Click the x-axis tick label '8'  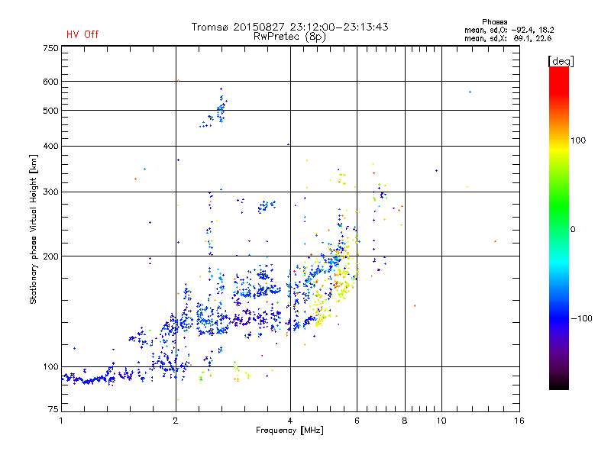(x=405, y=421)
